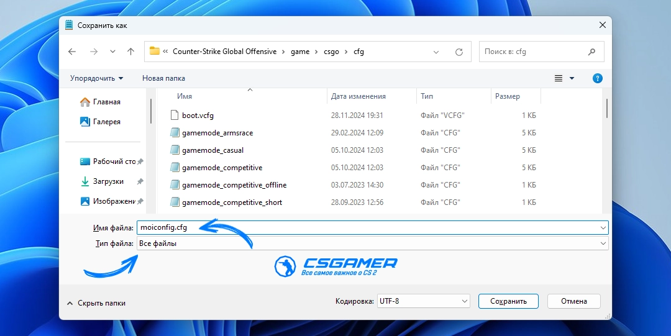Click date 28.11.2024 19:31 cell

[357, 116]
